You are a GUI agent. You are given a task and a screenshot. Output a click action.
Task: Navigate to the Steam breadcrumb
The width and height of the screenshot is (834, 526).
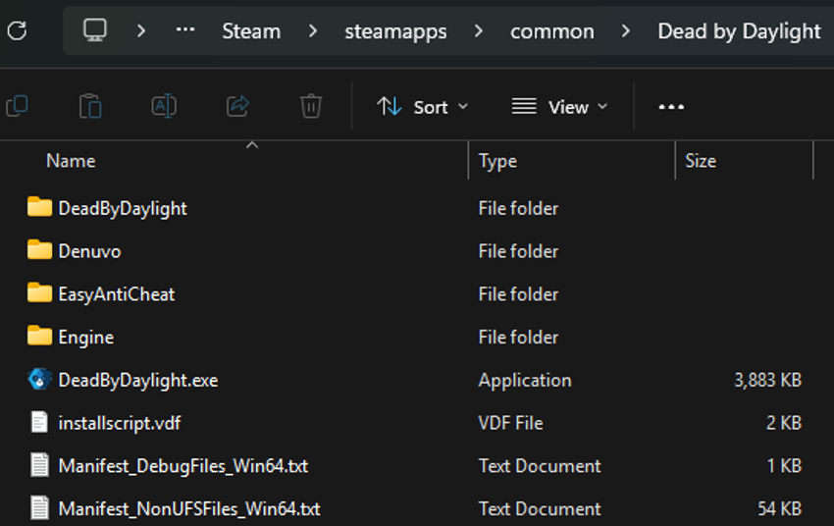tap(251, 31)
